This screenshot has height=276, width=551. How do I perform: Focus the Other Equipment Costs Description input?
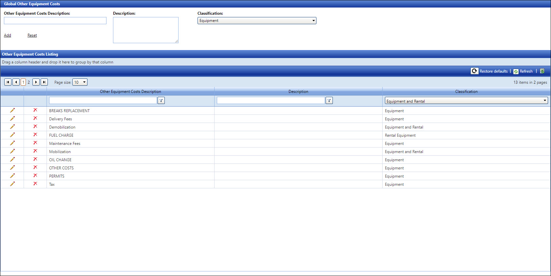click(x=55, y=21)
